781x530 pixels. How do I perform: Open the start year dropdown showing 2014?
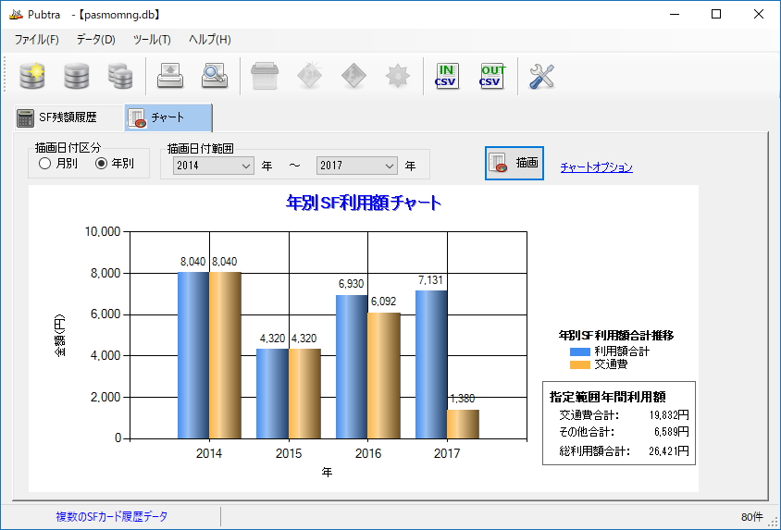(x=214, y=166)
